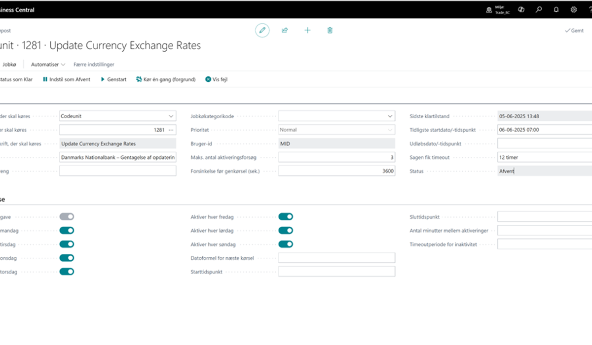
Task: Open the settings gear icon
Action: click(x=574, y=9)
